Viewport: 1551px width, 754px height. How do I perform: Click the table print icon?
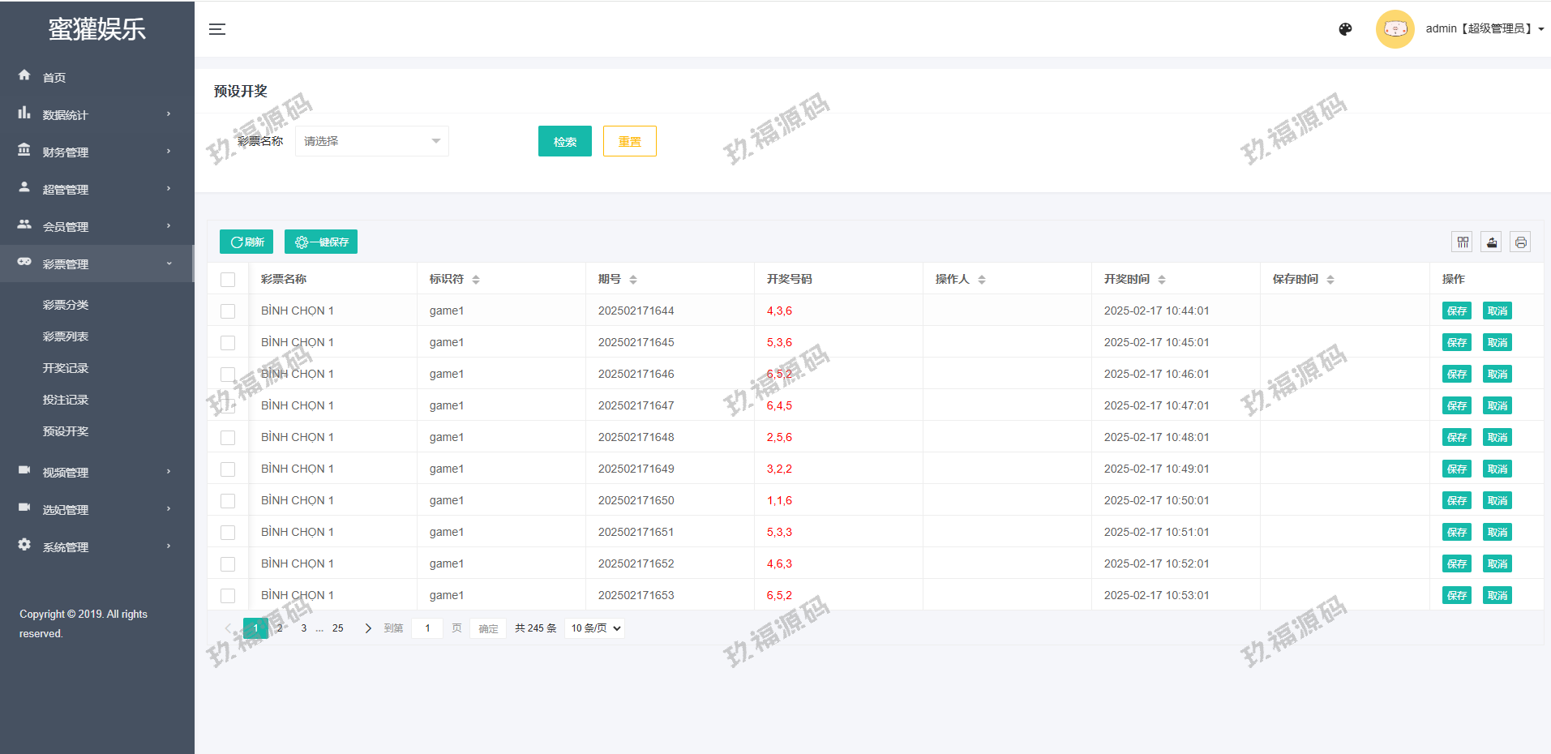coord(1520,242)
